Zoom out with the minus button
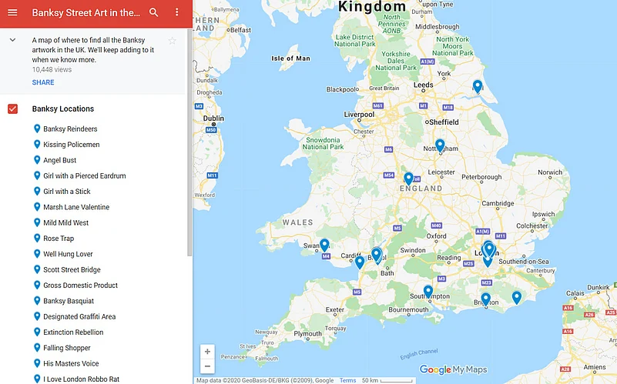Viewport: 617px width, 384px height. pos(207,366)
